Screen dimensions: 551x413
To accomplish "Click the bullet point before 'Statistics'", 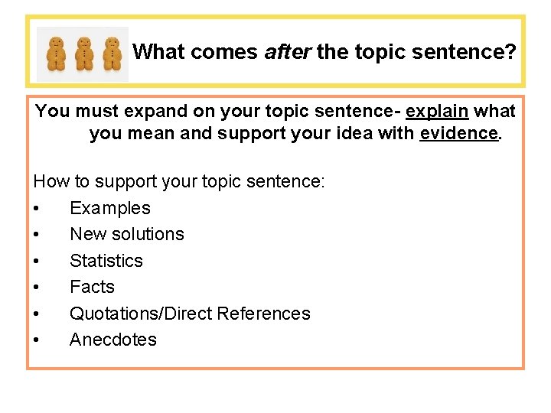I will coord(37,262).
